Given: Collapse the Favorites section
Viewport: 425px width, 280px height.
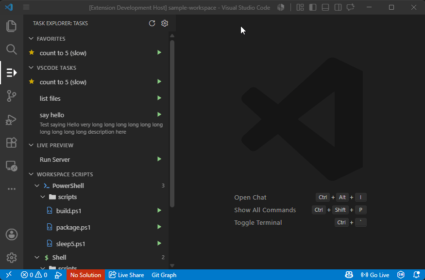Looking at the screenshot, I should coord(31,39).
